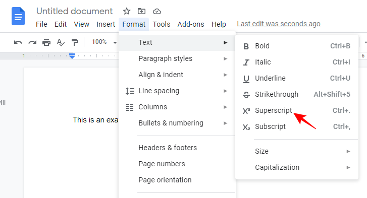Toggle Italic formatting in Text submenu
Viewport: 367px width, 198px height.
click(297, 62)
